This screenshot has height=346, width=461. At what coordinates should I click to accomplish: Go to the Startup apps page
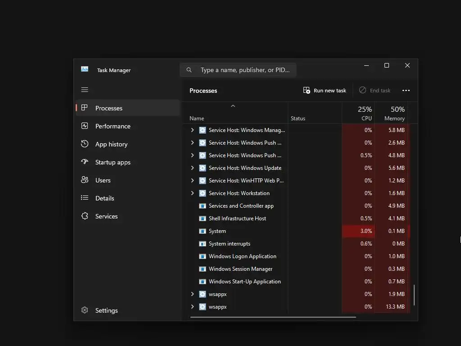[128, 162]
